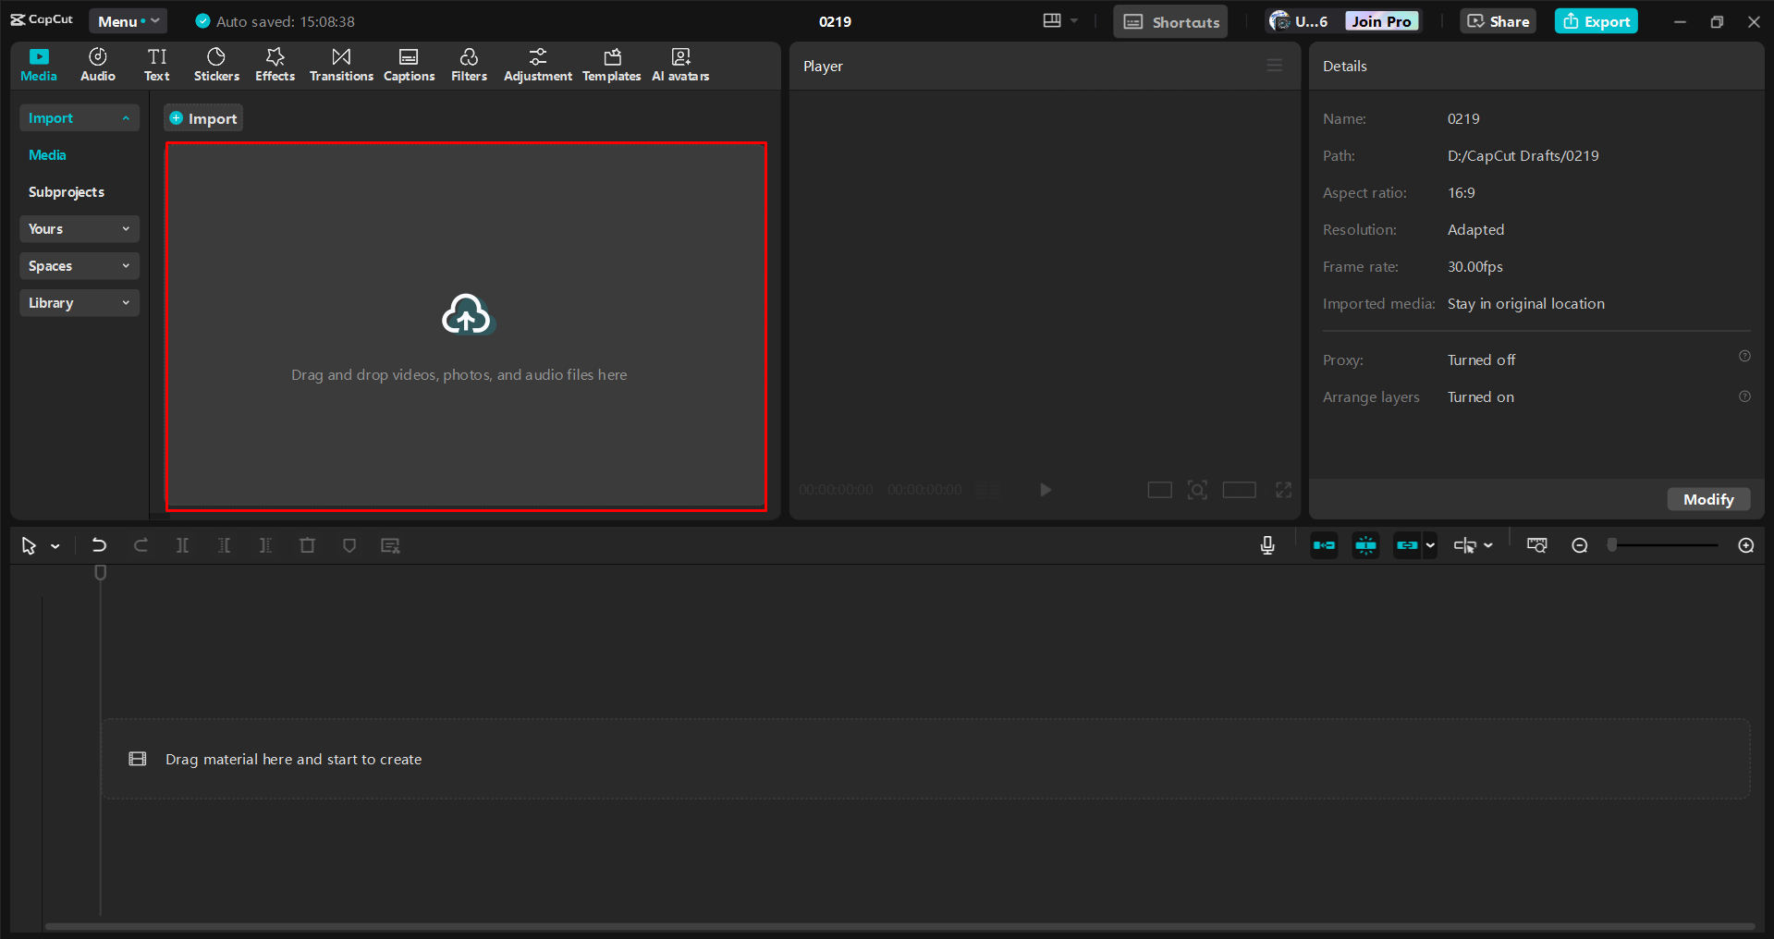
Task: Click the timeline playhead marker
Action: 101,573
